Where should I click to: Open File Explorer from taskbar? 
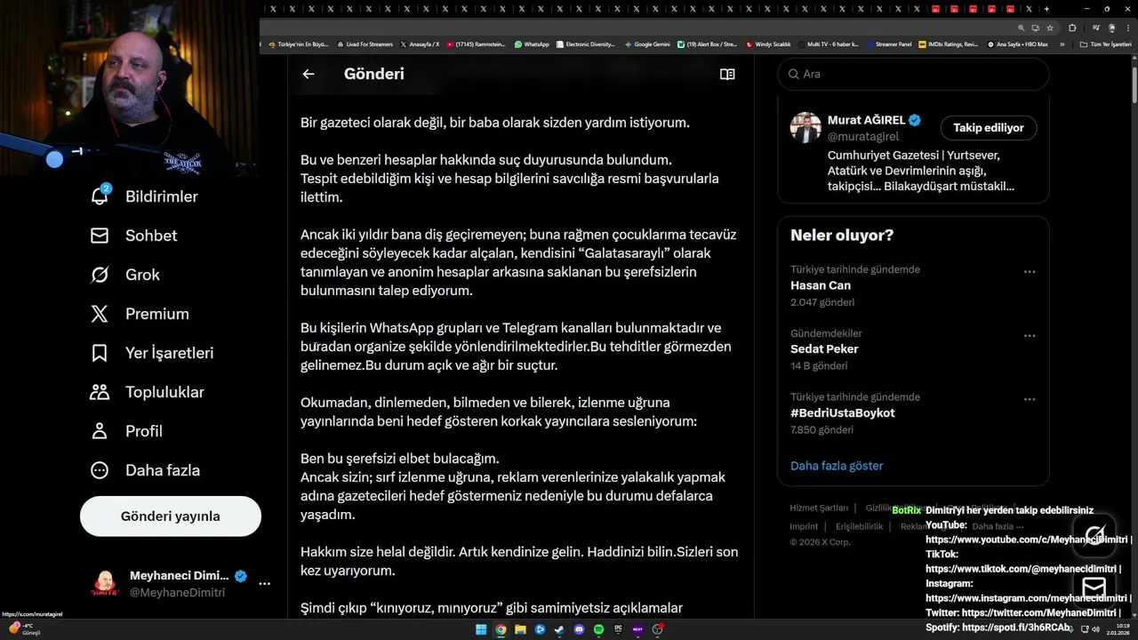tap(520, 629)
